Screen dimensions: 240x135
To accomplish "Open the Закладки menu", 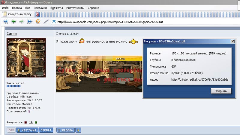I will pyautogui.click(x=40, y=8).
